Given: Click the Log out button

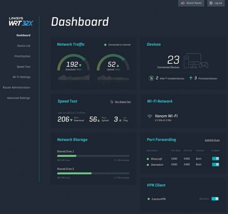Looking at the screenshot, I should [x=216, y=3].
